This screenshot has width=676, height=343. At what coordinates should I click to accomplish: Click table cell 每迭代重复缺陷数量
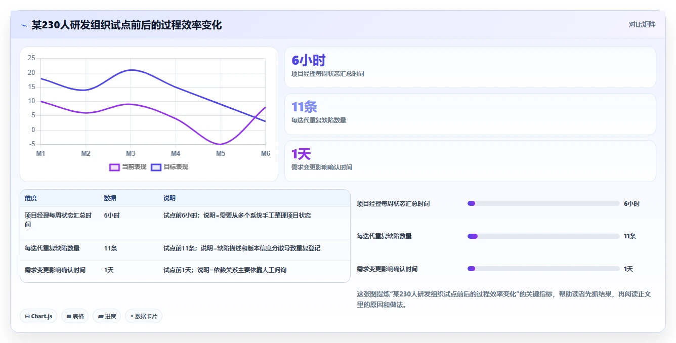[x=52, y=248]
